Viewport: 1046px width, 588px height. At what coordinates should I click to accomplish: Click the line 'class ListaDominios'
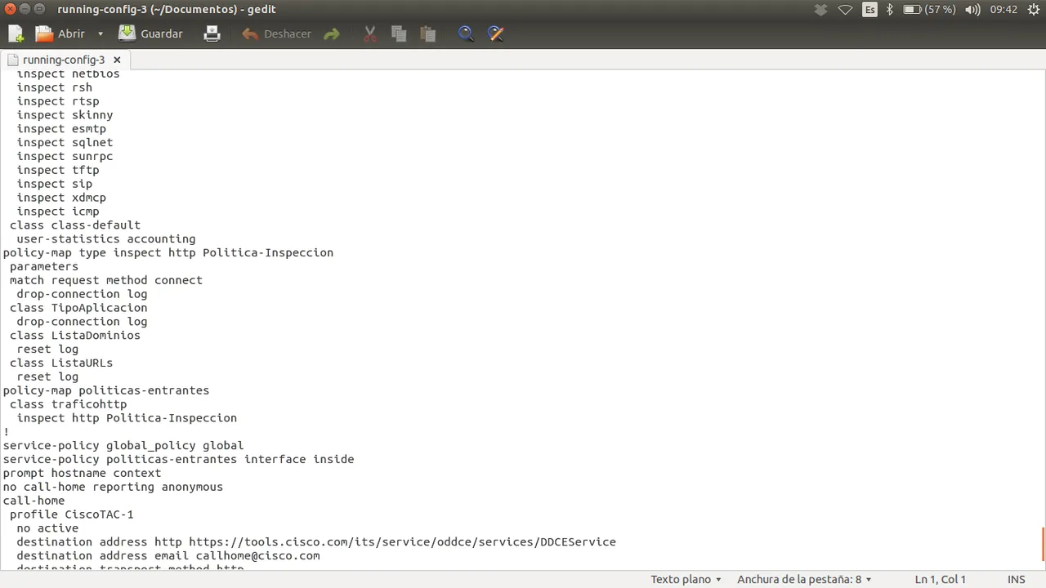(75, 335)
